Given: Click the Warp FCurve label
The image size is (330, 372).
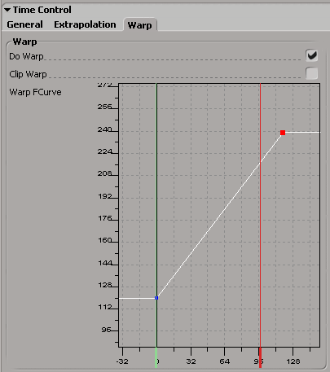Looking at the screenshot, I should [35, 92].
